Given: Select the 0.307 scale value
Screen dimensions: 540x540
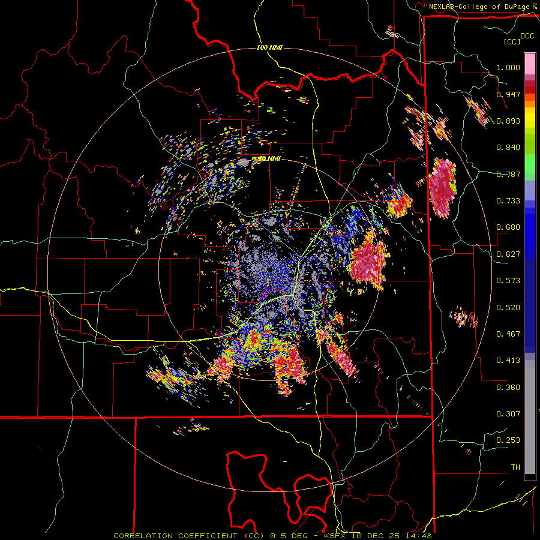Looking at the screenshot, I should (508, 414).
